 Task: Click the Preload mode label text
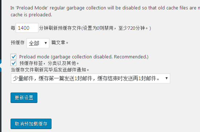[84, 57]
